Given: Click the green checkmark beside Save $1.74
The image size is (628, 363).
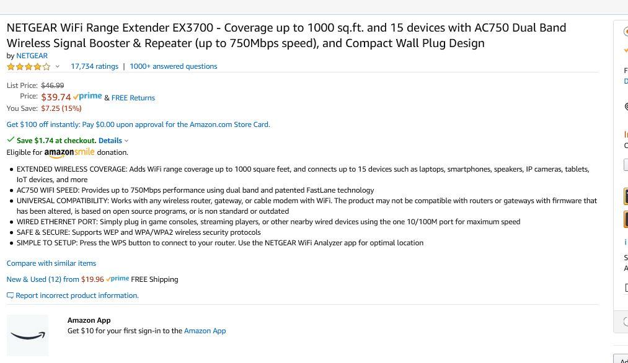Looking at the screenshot, I should 11,139.
